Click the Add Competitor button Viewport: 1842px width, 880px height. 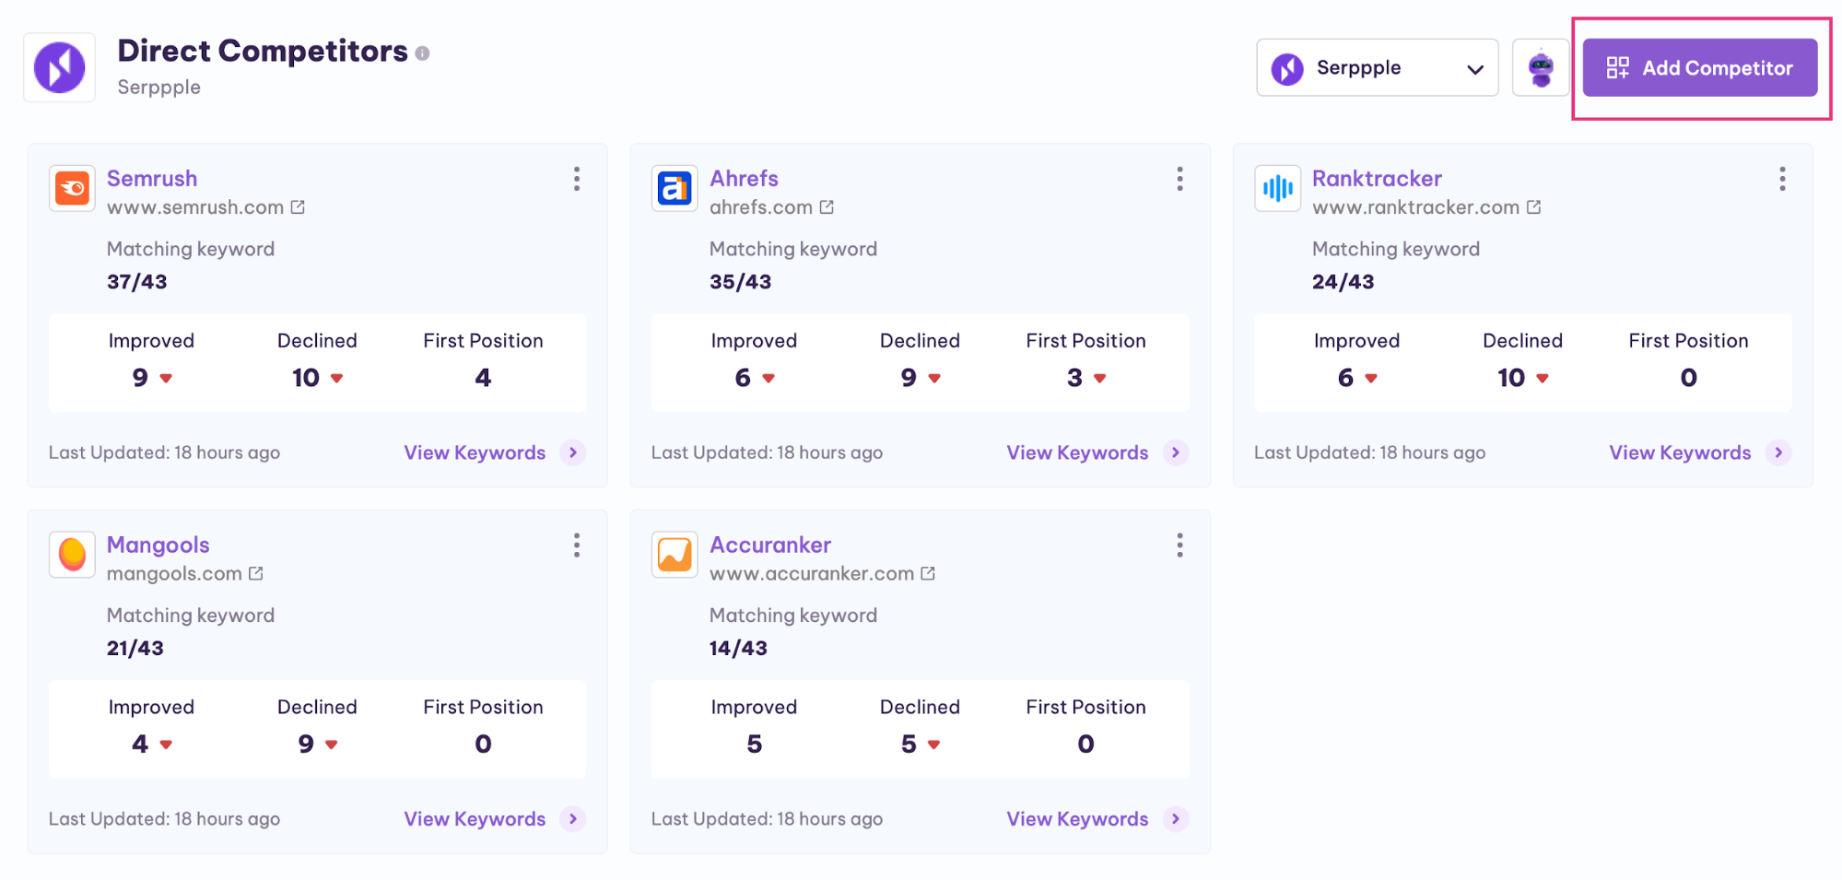1699,67
